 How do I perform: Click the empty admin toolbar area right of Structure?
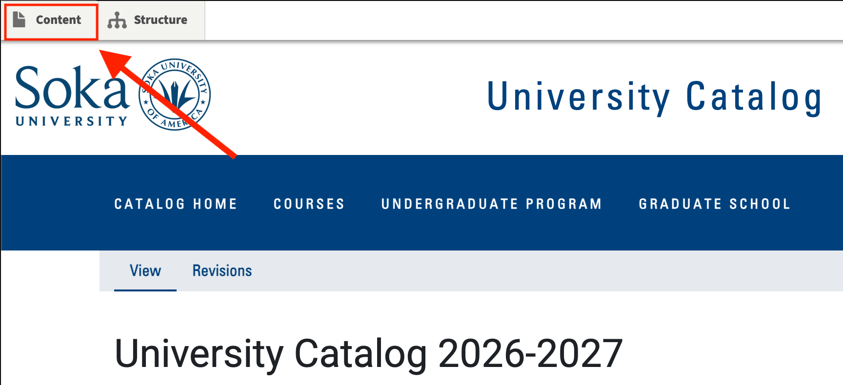coord(488,20)
